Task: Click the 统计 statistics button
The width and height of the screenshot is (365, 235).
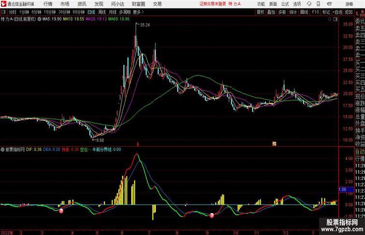Action: tap(293, 12)
